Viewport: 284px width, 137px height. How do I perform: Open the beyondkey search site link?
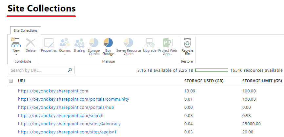coord(61,115)
